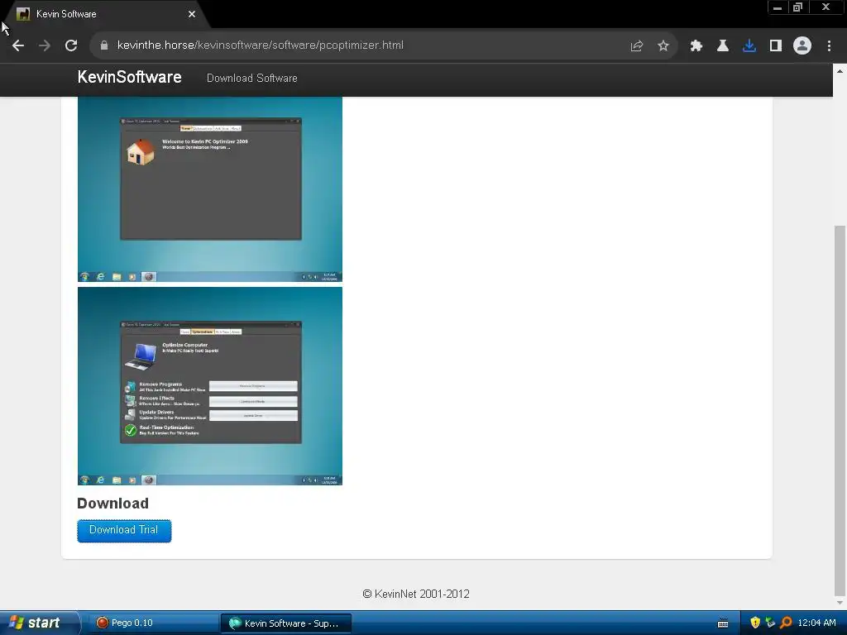The image size is (847, 635).
Task: Minimize the browser window
Action: tap(778, 7)
